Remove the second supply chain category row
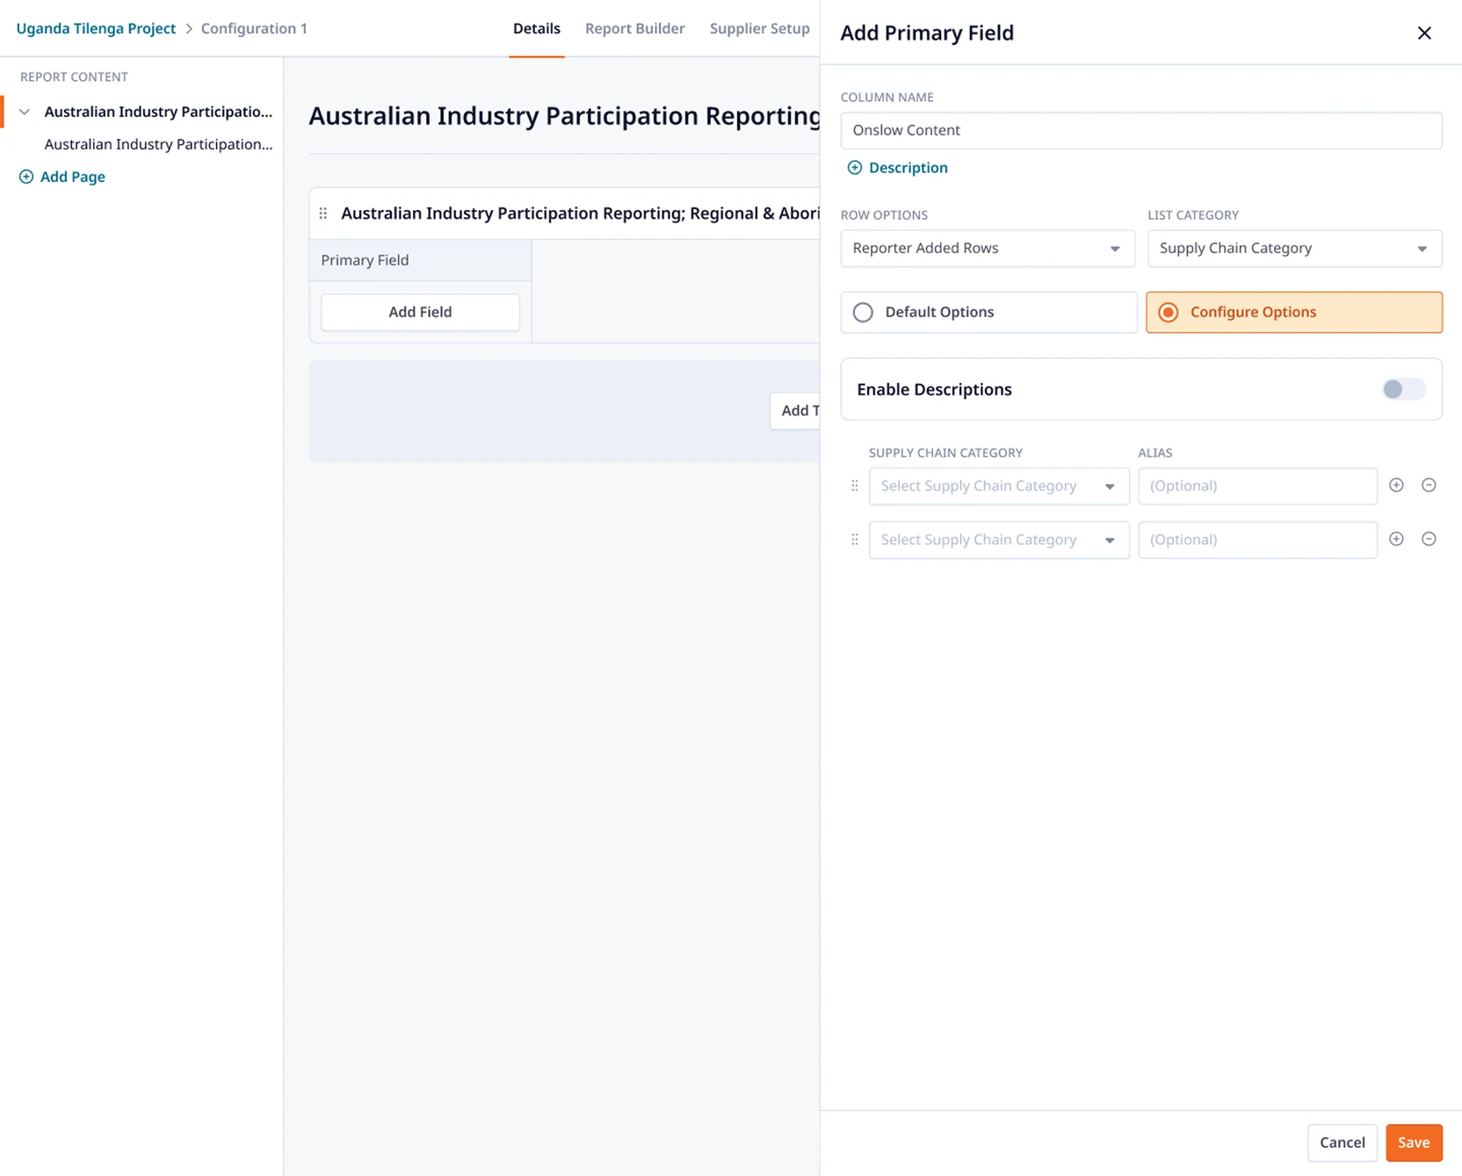 click(1429, 539)
